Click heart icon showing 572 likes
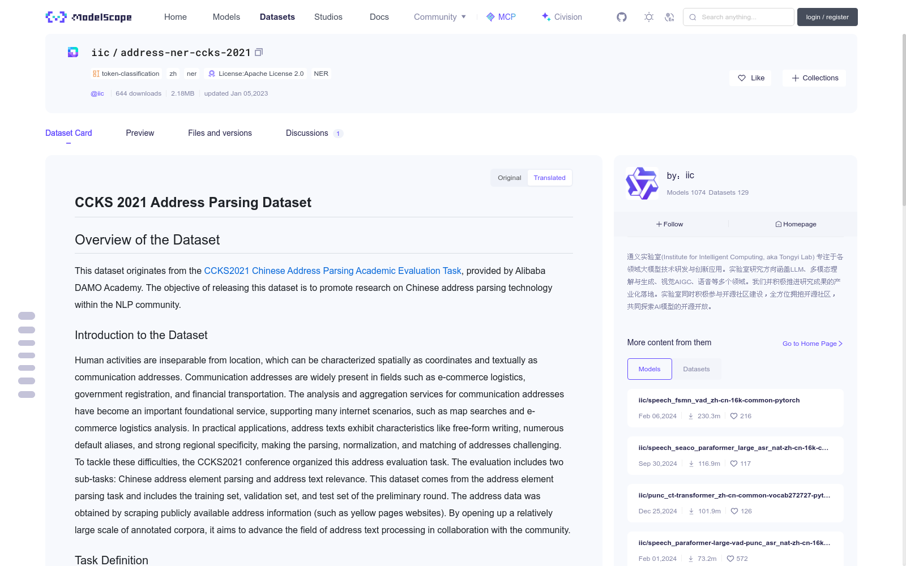The width and height of the screenshot is (906, 566). (x=730, y=559)
